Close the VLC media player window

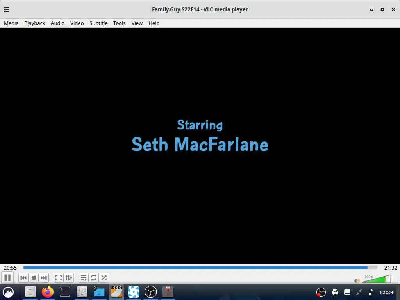tap(393, 9)
